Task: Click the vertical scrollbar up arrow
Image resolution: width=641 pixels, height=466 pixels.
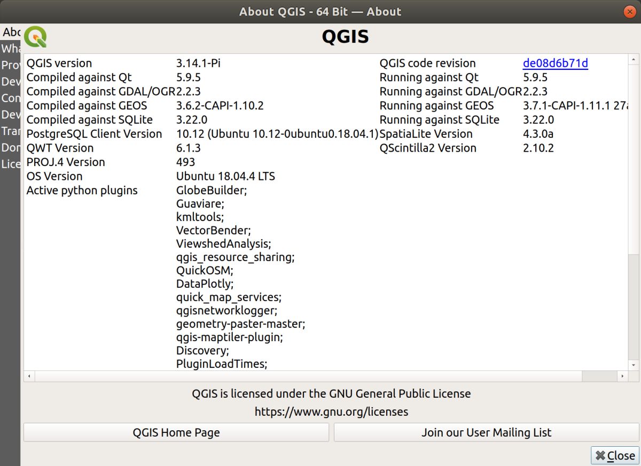Action: [x=634, y=58]
